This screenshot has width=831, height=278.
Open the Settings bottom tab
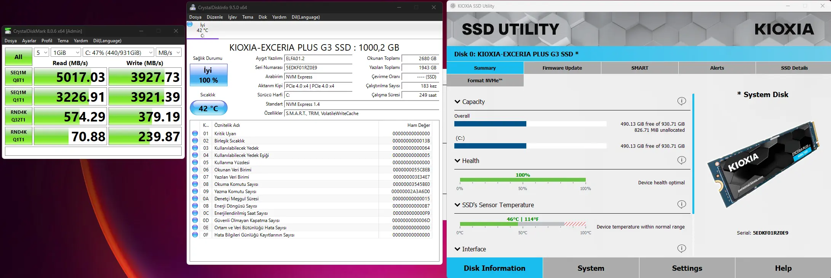(687, 268)
